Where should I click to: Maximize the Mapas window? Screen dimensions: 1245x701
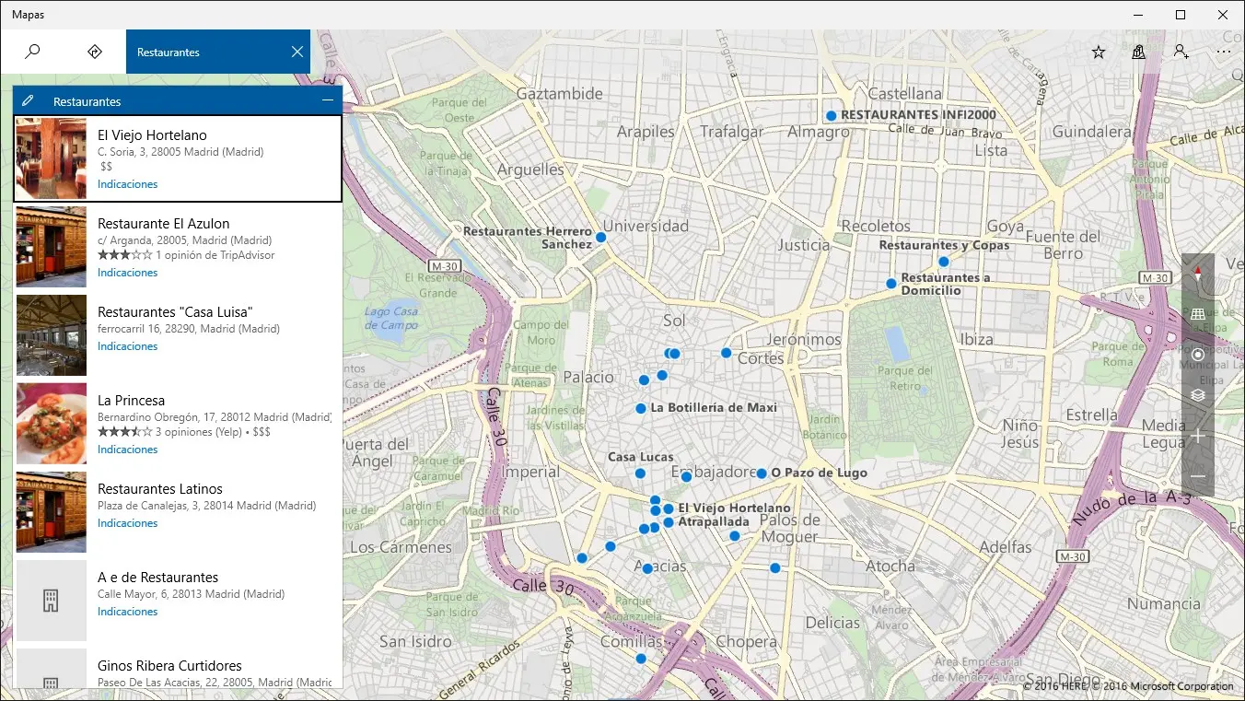point(1181,15)
